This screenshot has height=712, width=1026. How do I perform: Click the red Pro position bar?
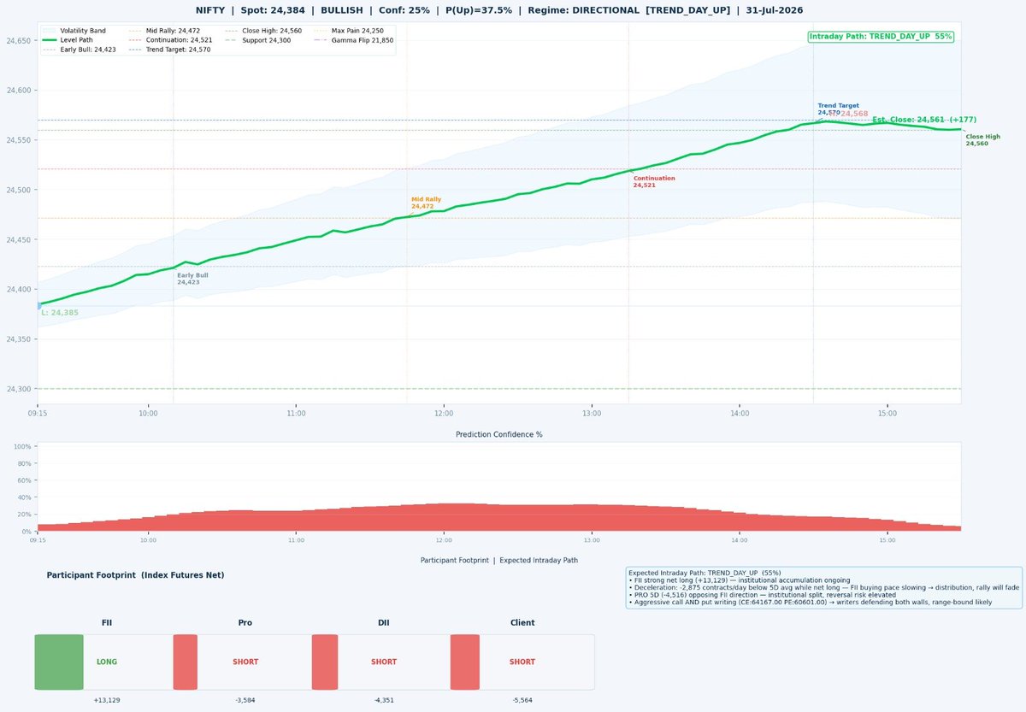click(x=186, y=662)
